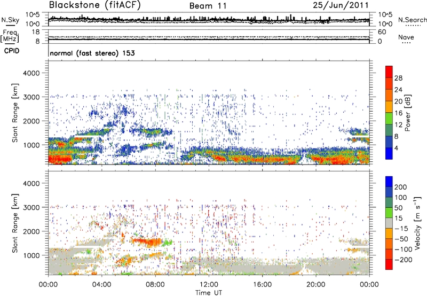Screen dimensions: 427x296
Task: Click the '100' label on Velocity colorbar
Action: coord(401,198)
